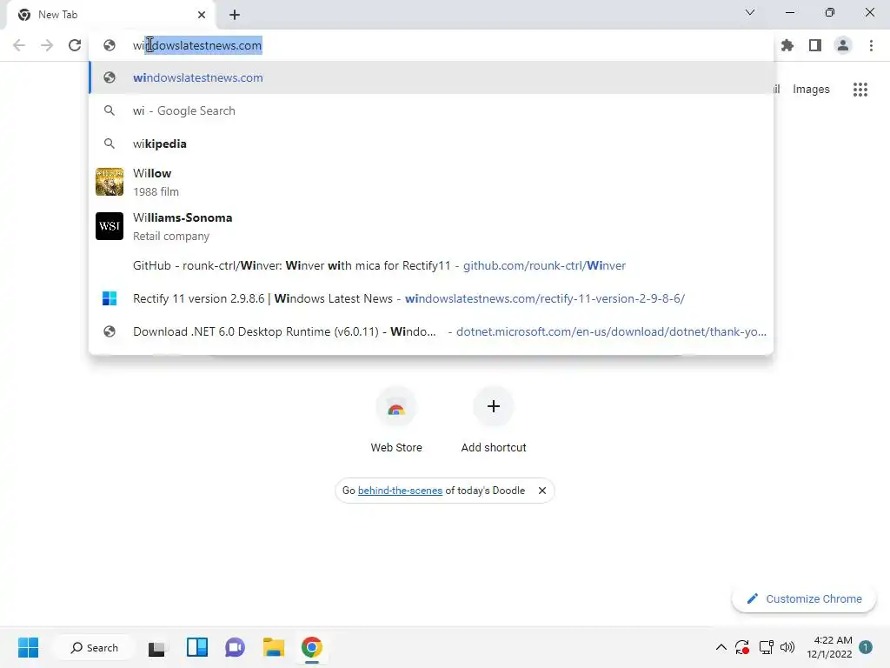The image size is (890, 668).
Task: Select the New Tab tab
Action: [111, 15]
